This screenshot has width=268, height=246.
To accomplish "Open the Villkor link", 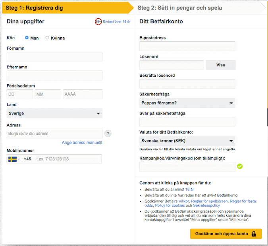I will click(x=184, y=201).
